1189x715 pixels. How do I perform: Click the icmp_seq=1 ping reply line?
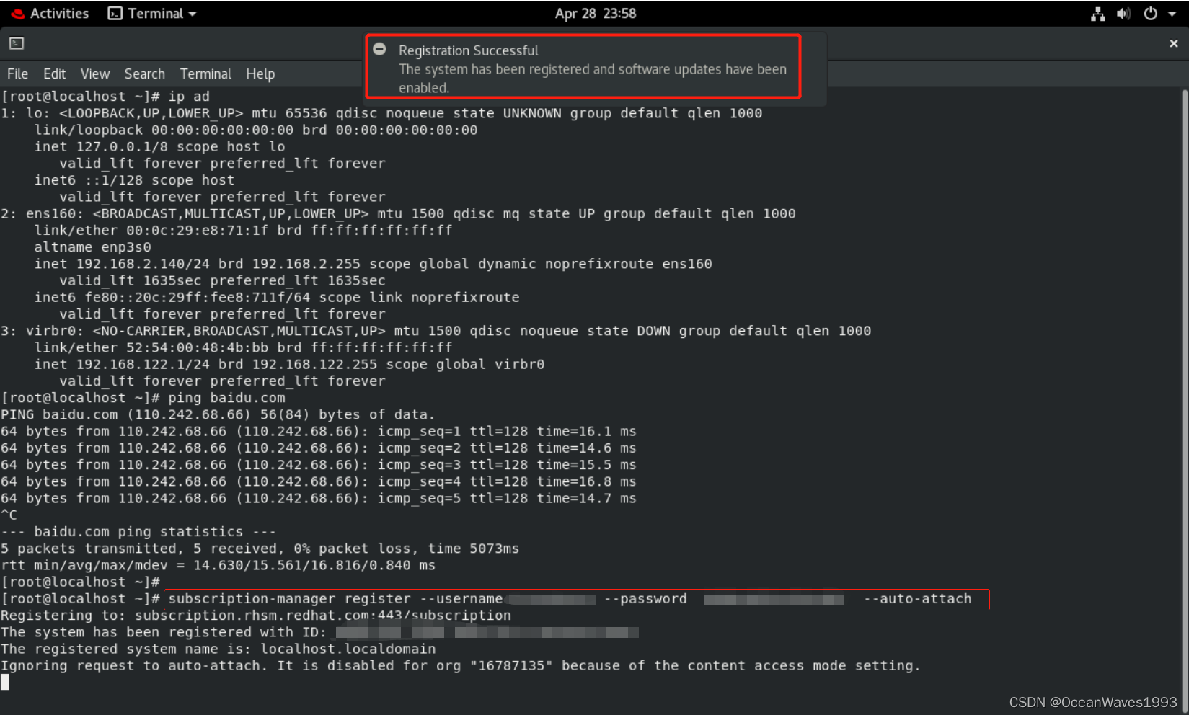[x=319, y=432]
